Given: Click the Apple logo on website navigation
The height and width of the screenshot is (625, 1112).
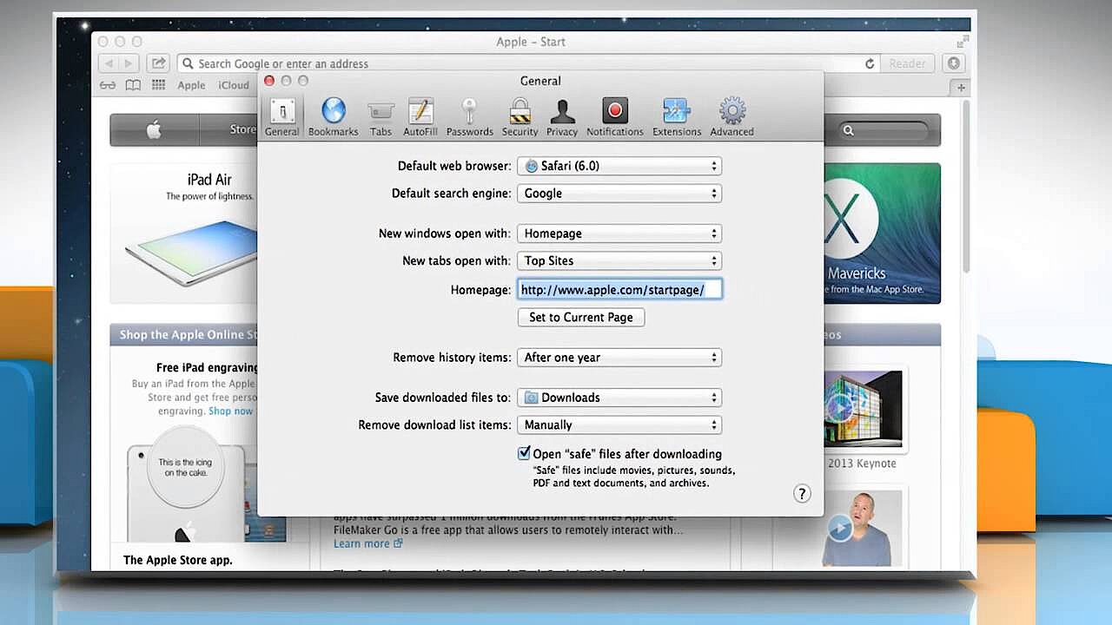Looking at the screenshot, I should (x=154, y=130).
